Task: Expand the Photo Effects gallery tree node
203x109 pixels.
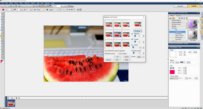Action: 173,20
